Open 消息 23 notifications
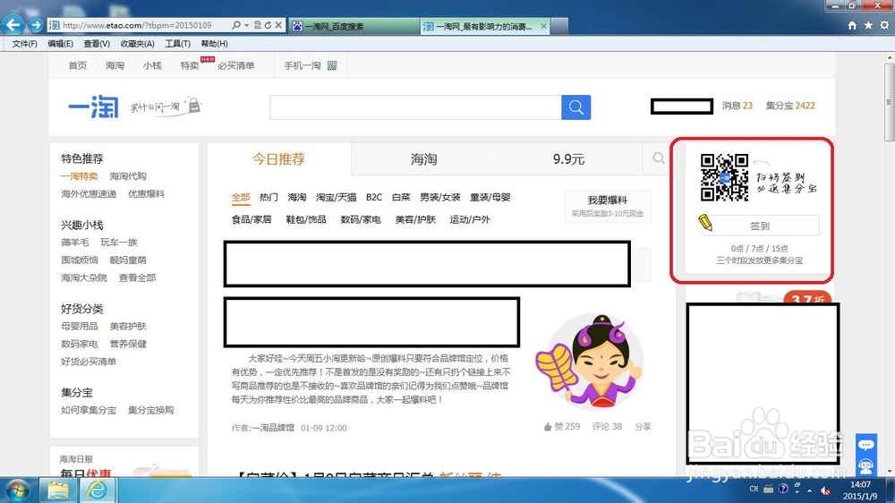Viewport: 895px width, 503px height. (x=737, y=106)
